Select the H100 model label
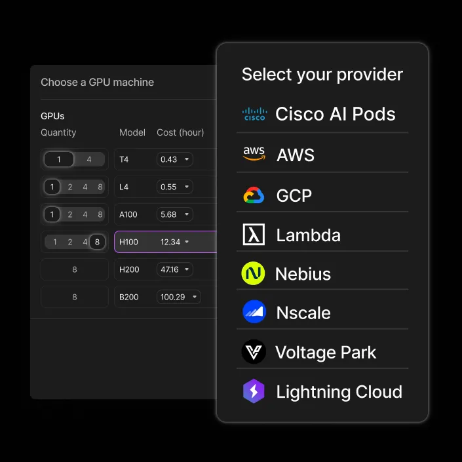This screenshot has height=462, width=462. (128, 242)
